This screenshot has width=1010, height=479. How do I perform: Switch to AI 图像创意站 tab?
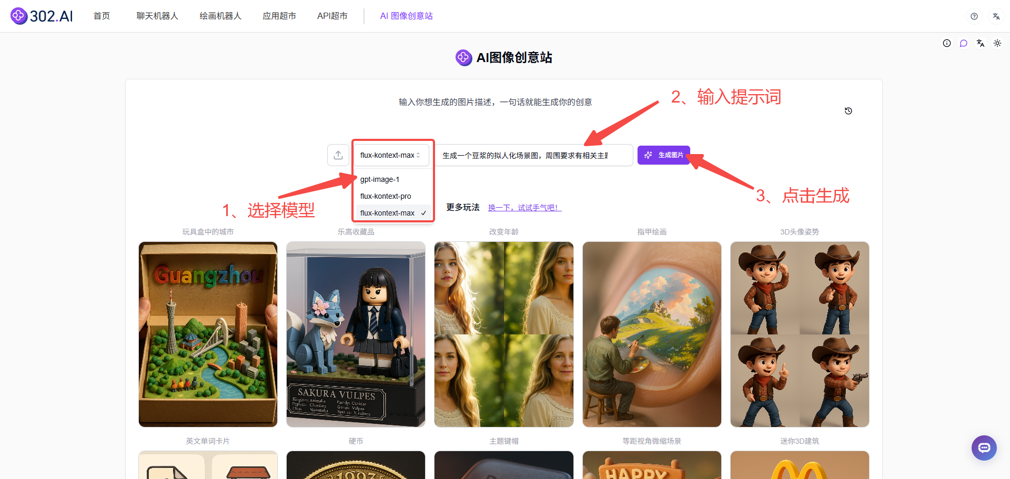pos(406,16)
